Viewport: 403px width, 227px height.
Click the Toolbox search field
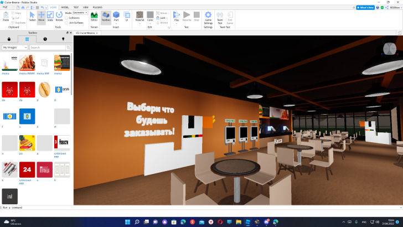(x=48, y=48)
